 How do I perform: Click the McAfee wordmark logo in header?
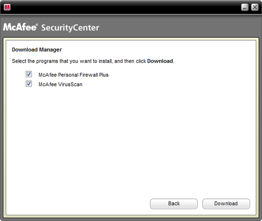[20, 27]
